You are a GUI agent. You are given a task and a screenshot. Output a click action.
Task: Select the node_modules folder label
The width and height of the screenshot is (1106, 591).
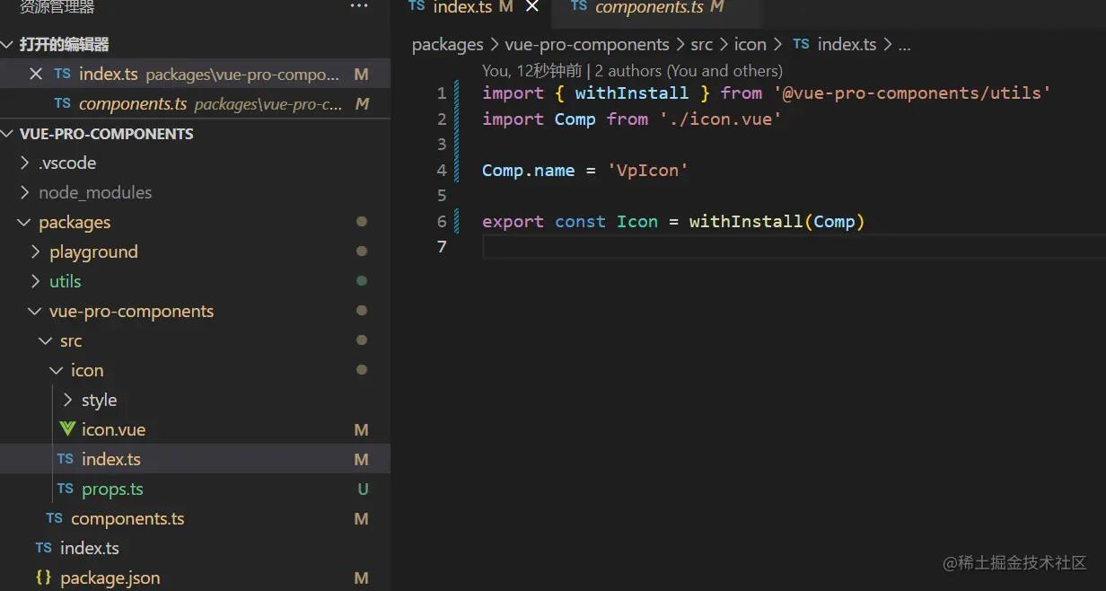tap(95, 193)
